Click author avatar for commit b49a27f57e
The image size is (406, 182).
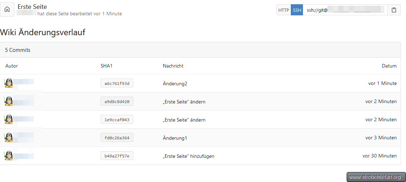(x=9, y=156)
